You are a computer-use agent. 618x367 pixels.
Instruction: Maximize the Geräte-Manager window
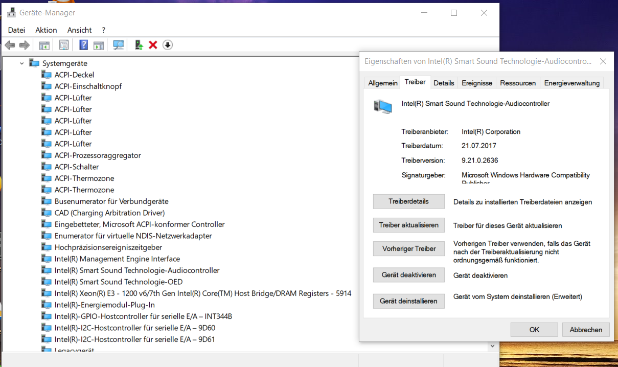pos(454,13)
